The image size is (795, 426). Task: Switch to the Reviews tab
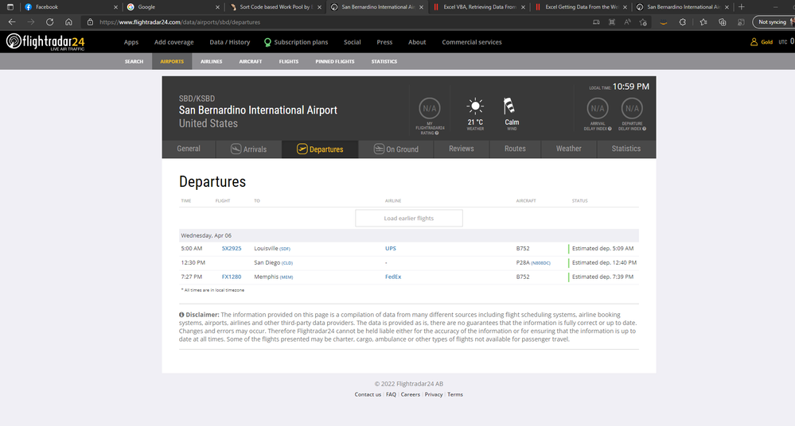point(462,149)
